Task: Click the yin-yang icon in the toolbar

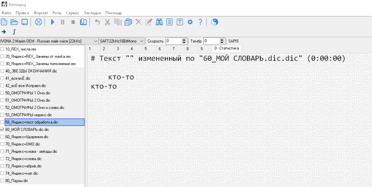Action: pos(215,22)
